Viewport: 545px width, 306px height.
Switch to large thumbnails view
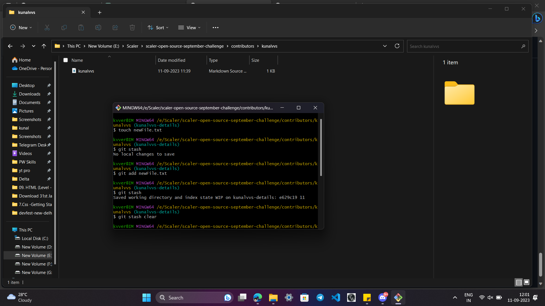(527, 282)
